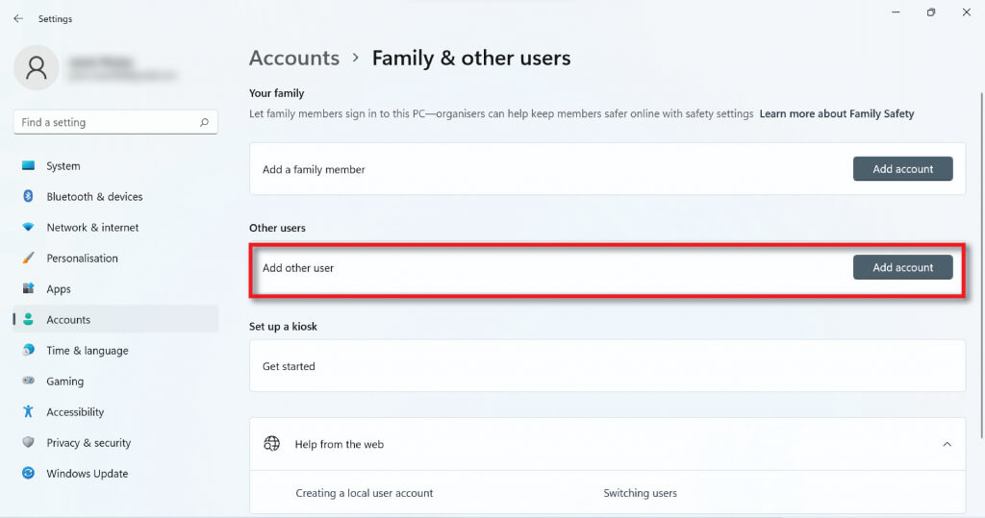Click the Accessibility figure icon
The image size is (985, 518).
click(28, 412)
